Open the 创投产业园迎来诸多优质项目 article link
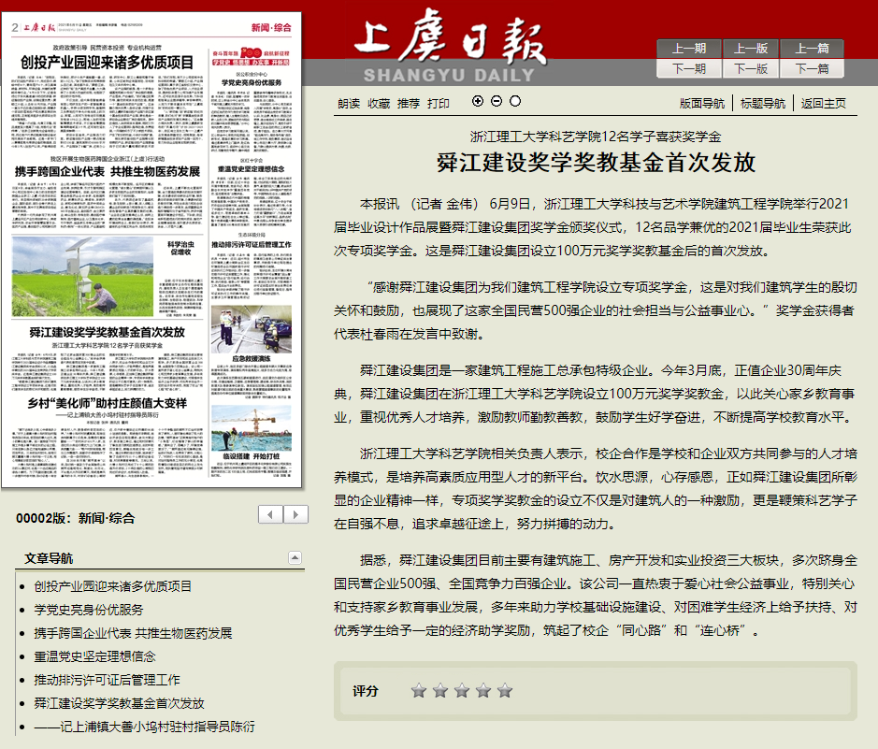Viewport: 878px width, 749px height. tap(112, 586)
